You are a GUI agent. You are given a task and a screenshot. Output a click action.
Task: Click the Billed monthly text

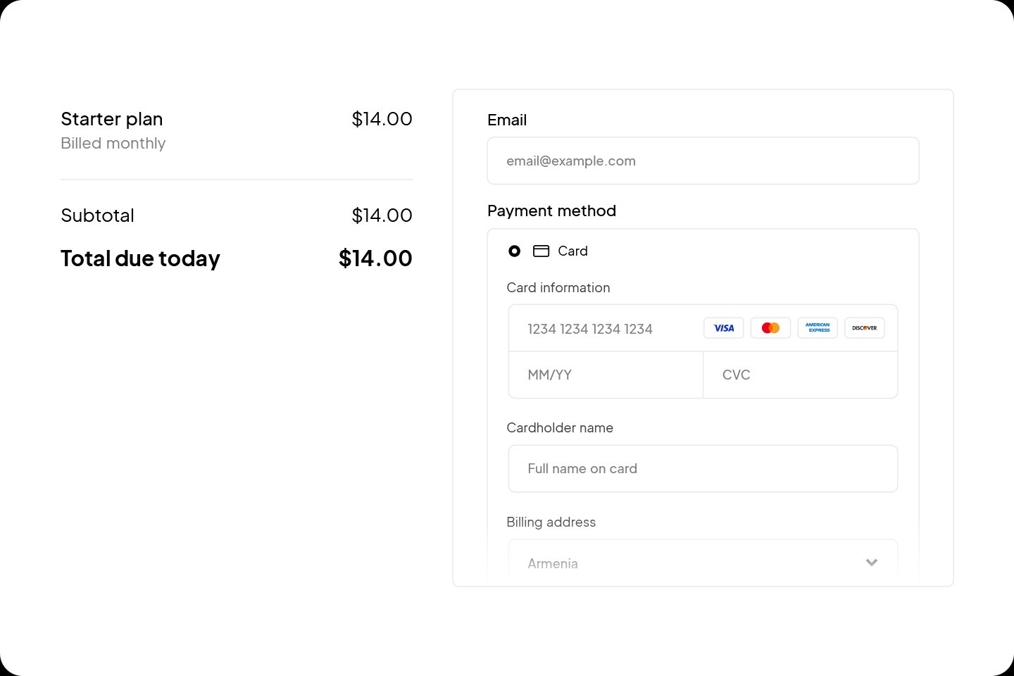pyautogui.click(x=113, y=143)
